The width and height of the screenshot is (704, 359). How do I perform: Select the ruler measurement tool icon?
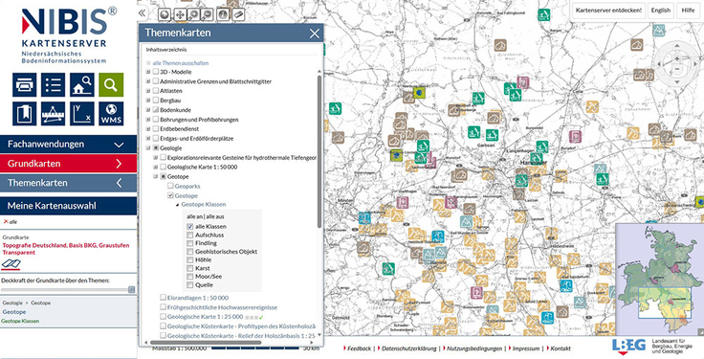pos(53,114)
